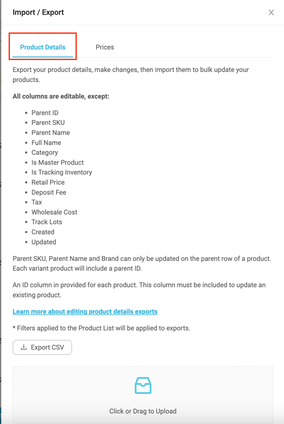Click the Deposit Fee bullet item
284x424 pixels.
pos(49,192)
